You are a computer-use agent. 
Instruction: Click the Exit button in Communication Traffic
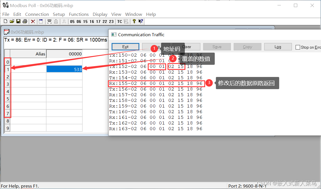[x=125, y=47]
